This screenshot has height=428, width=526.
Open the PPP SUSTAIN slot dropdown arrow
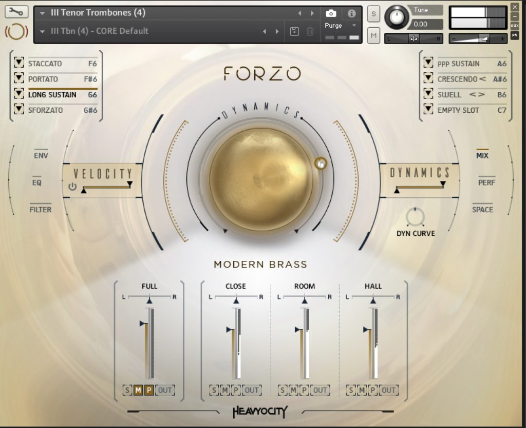point(428,63)
